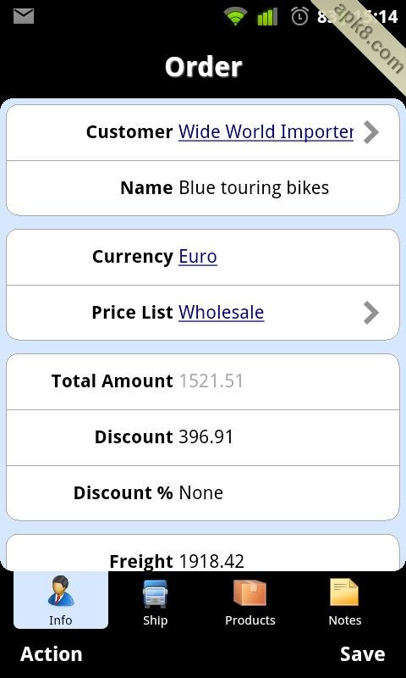Screen dimensions: 406x678
Task: Switch to the Products tab label
Action: pyautogui.click(x=250, y=620)
